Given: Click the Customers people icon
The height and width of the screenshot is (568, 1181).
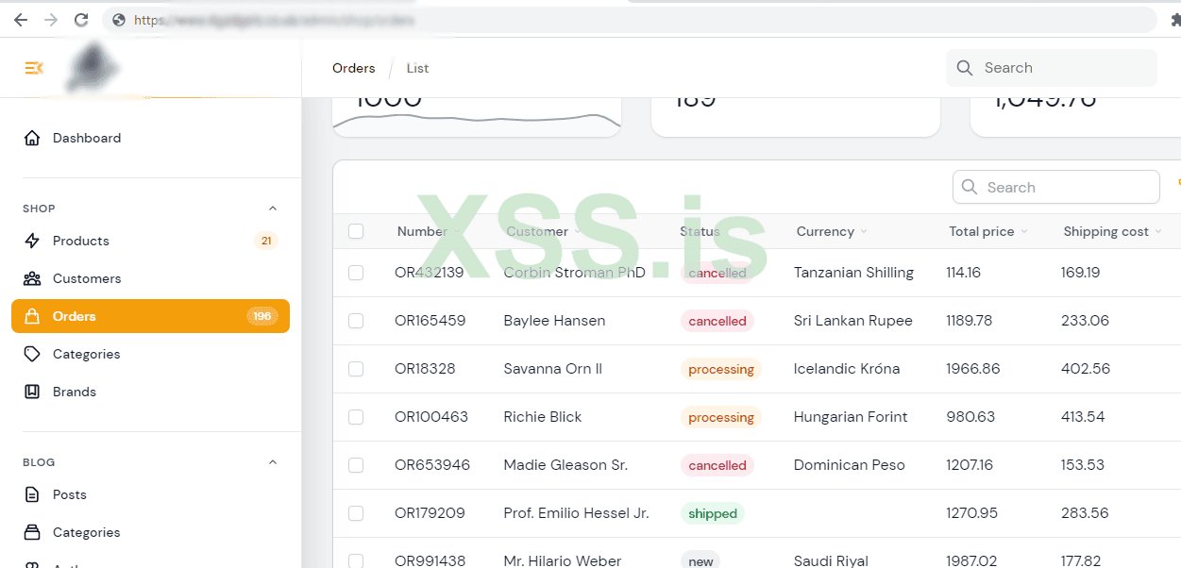Looking at the screenshot, I should [x=32, y=278].
